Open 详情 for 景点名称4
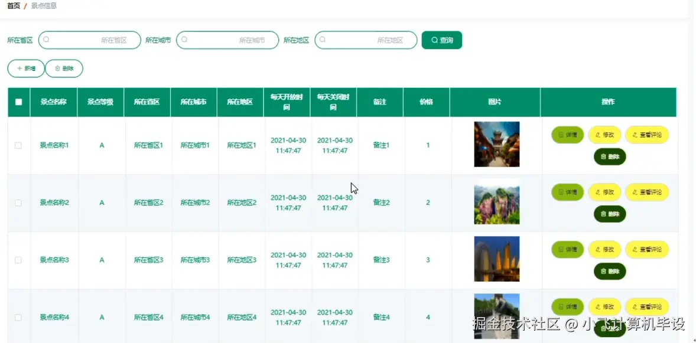Screen dimensions: 696x343 568,306
